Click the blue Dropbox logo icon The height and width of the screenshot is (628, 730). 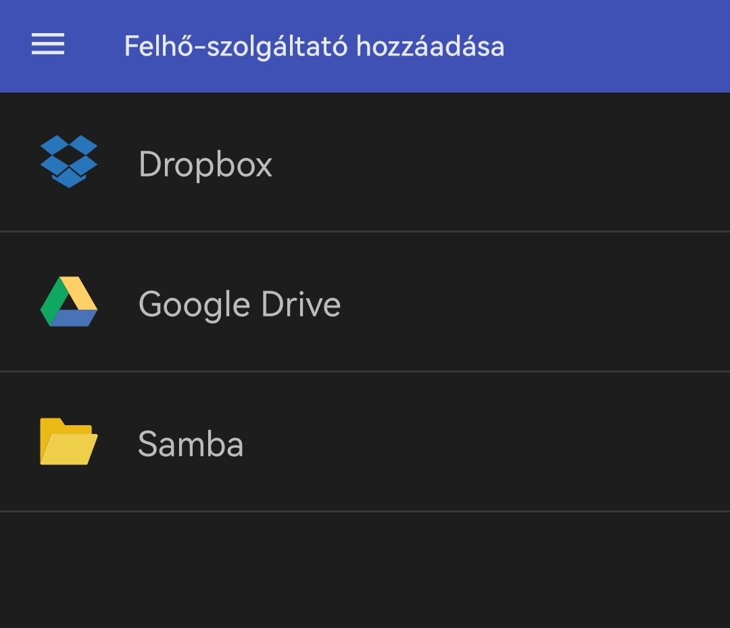click(69, 162)
